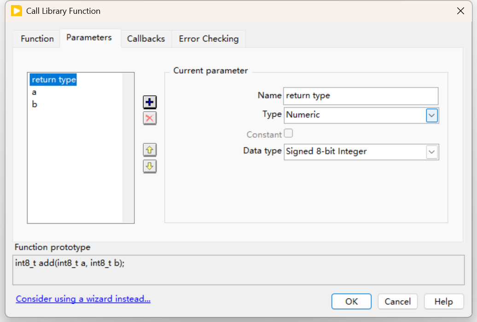477x322 pixels.
Task: Click the Cancel button
Action: [397, 301]
